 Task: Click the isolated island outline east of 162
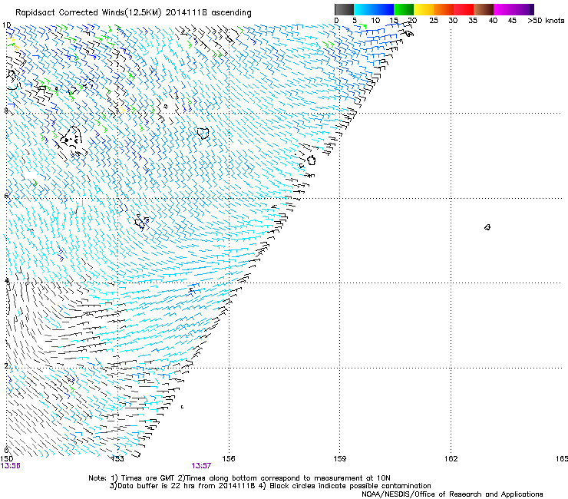[x=487, y=227]
